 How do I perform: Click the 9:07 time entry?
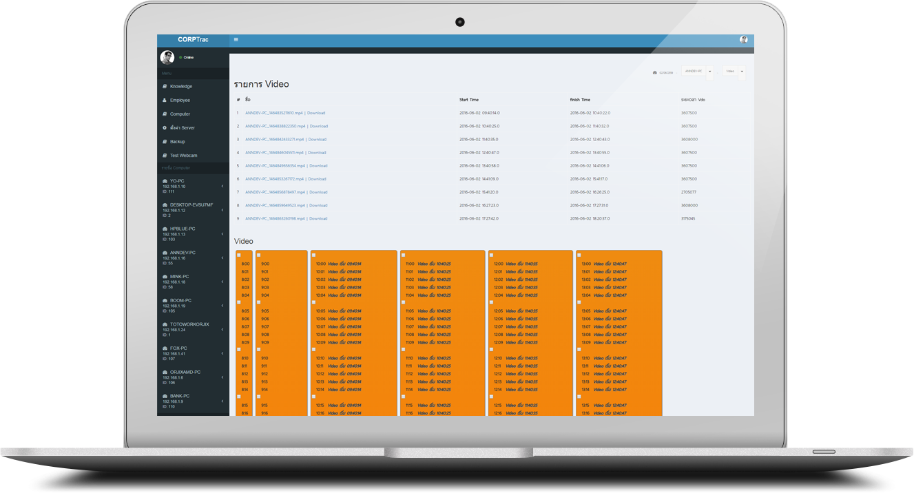[x=265, y=326]
